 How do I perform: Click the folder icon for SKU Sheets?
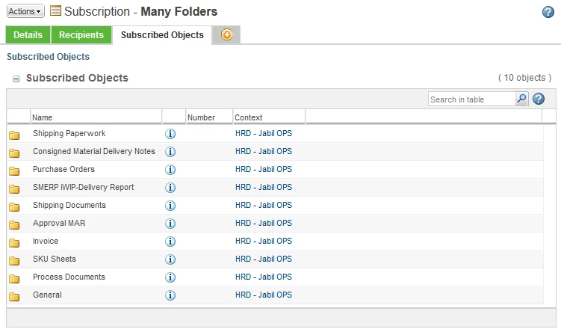(14, 260)
